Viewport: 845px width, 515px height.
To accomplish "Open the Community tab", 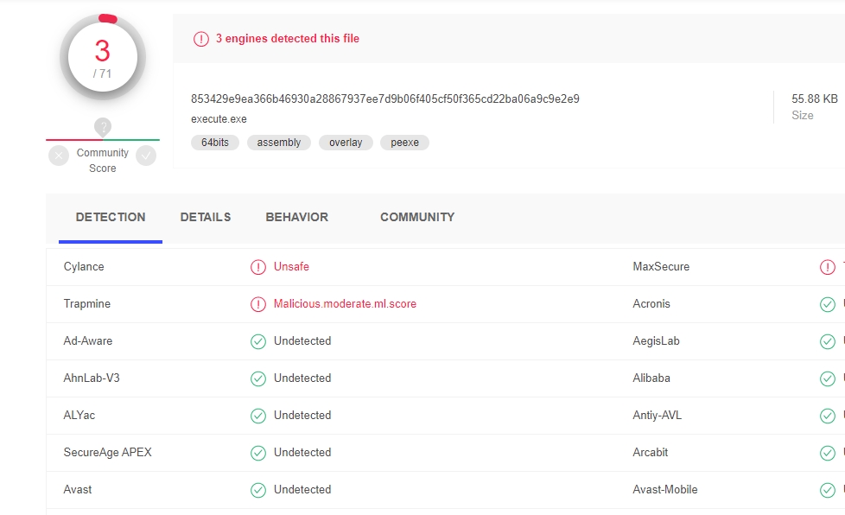I will (x=417, y=218).
